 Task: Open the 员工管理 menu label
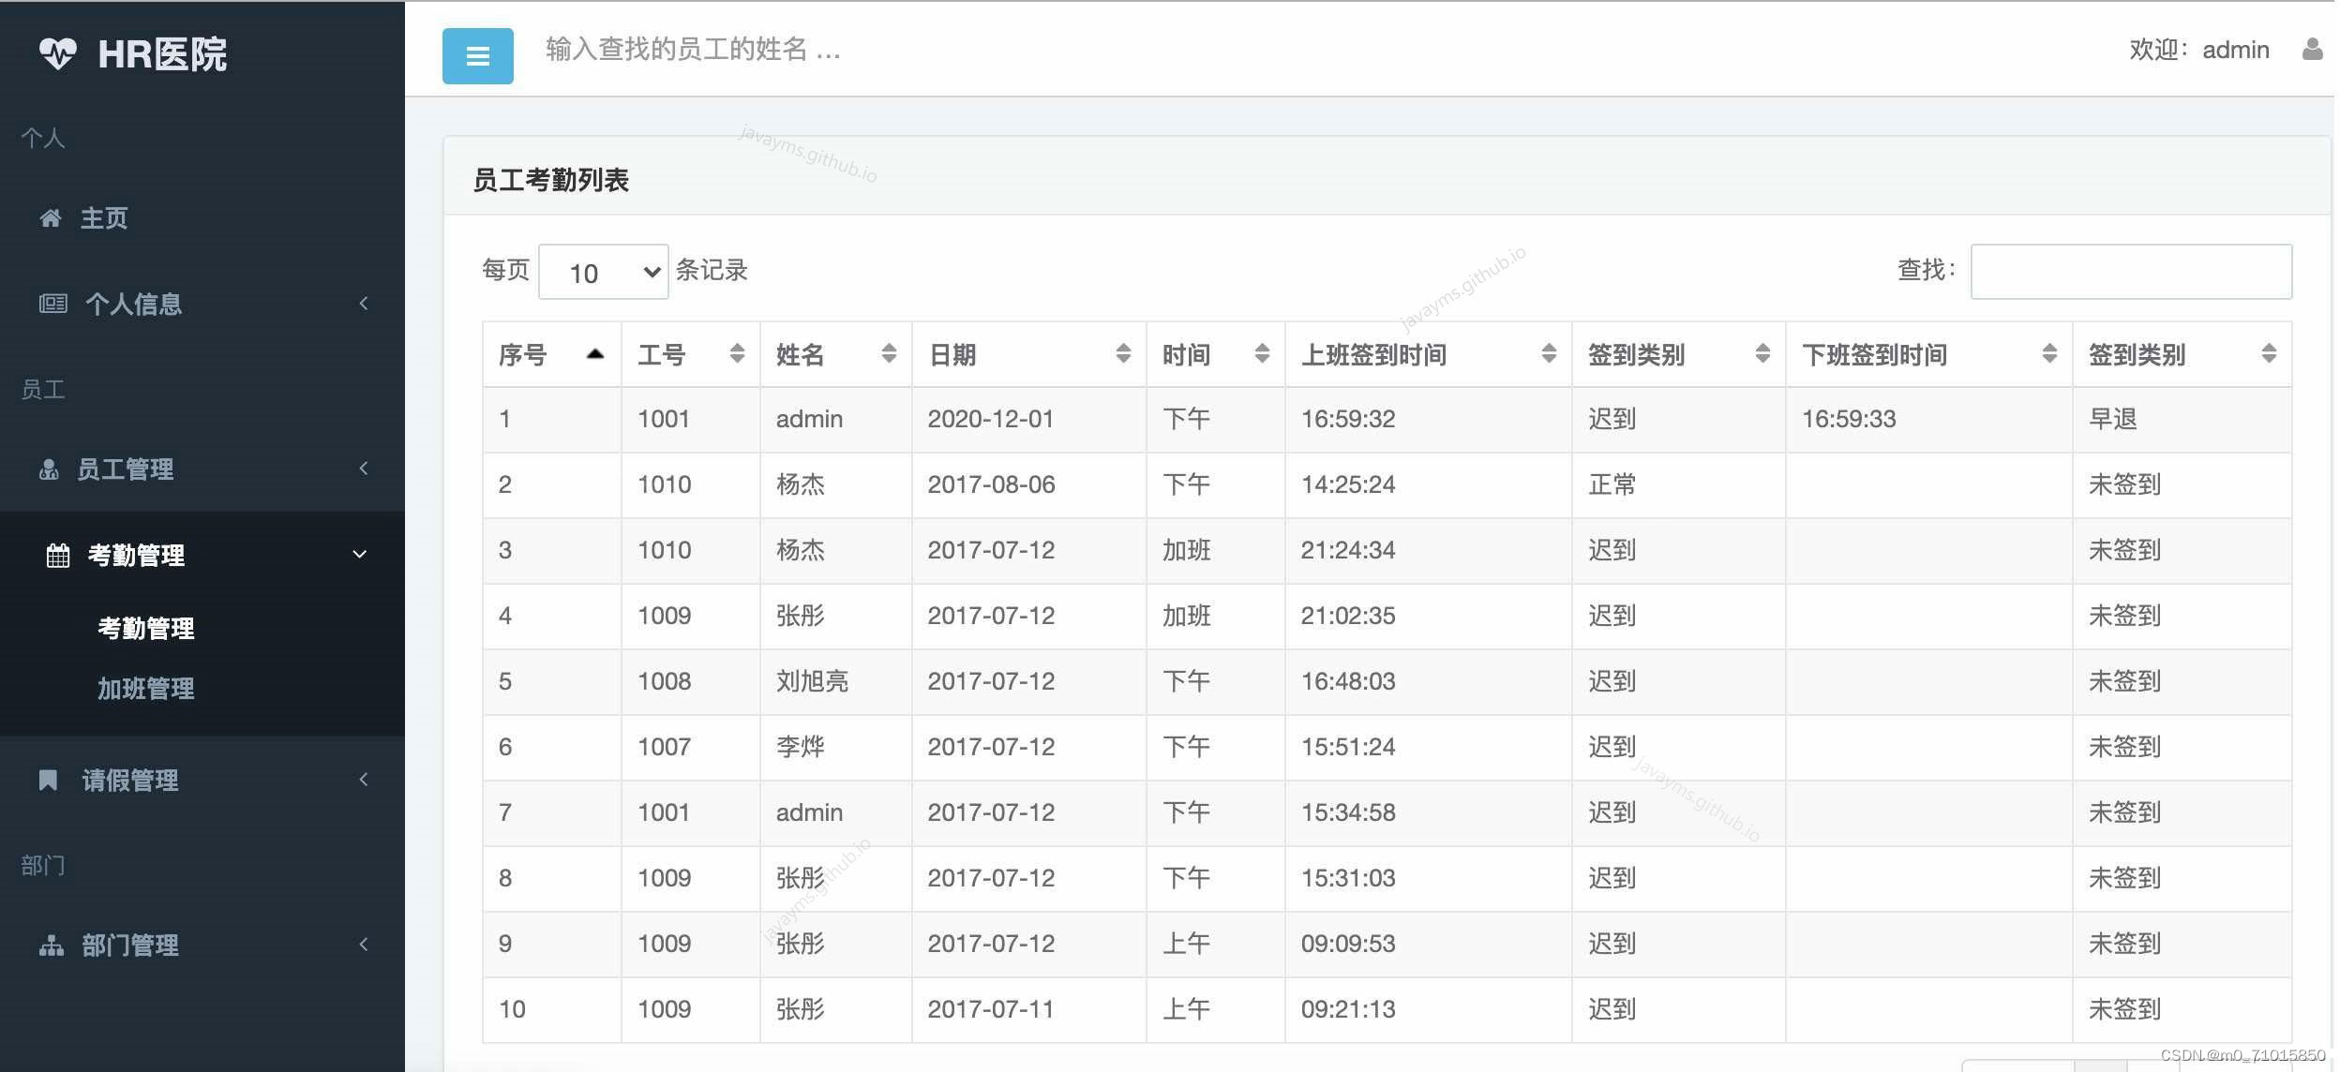(x=125, y=469)
